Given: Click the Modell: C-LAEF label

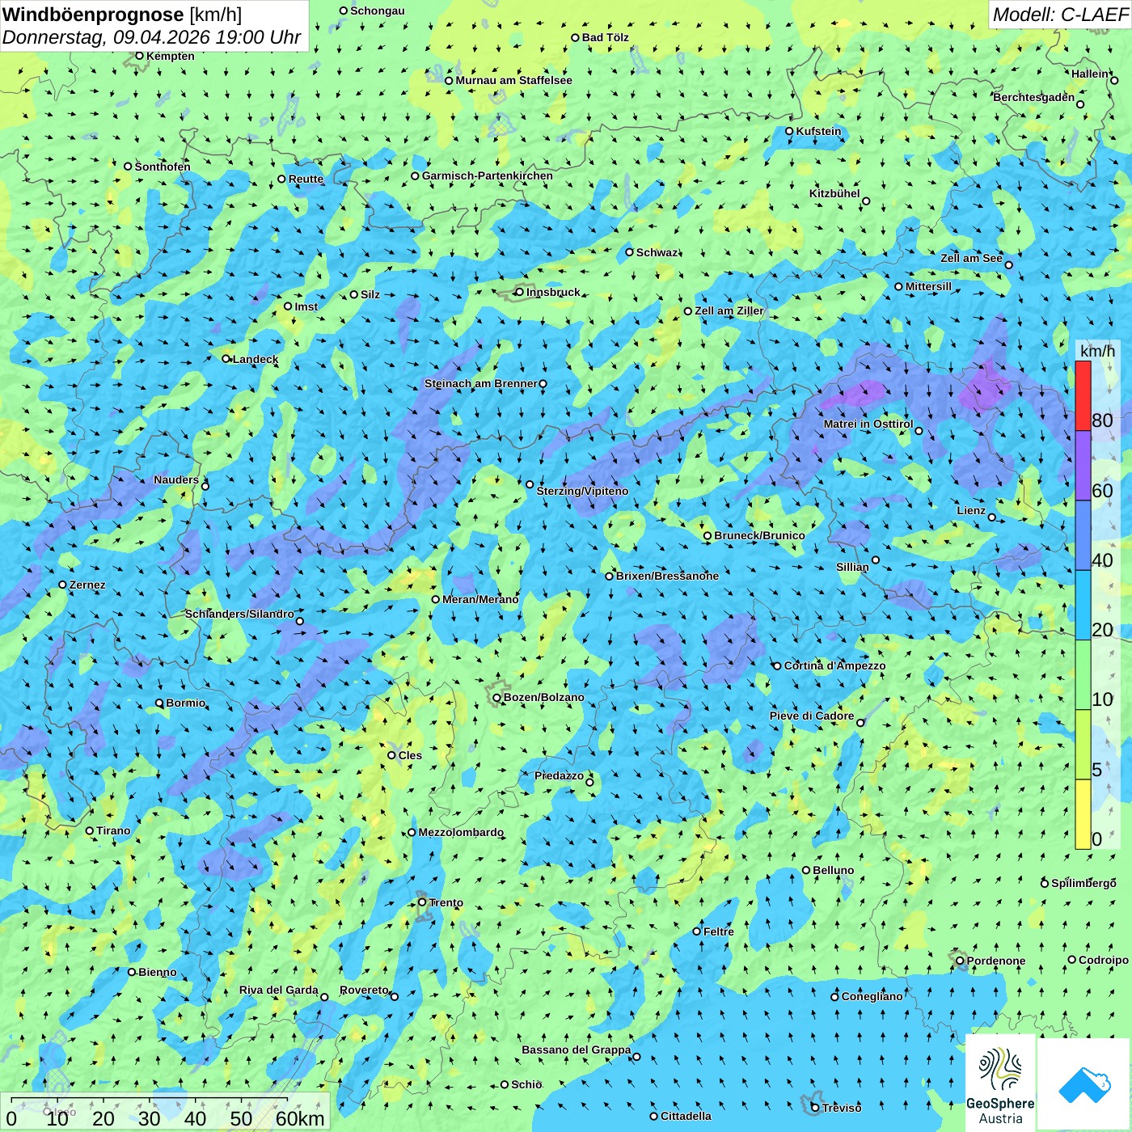Looking at the screenshot, I should point(1060,15).
